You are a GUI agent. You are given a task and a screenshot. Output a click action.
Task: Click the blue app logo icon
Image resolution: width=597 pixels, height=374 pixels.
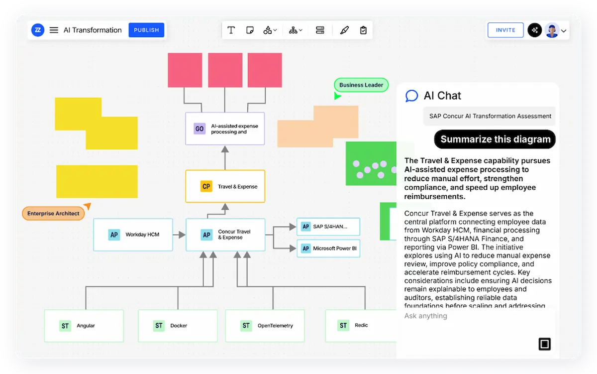(38, 30)
